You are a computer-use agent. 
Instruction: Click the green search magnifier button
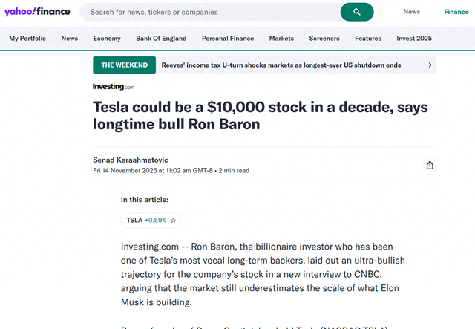pos(356,12)
